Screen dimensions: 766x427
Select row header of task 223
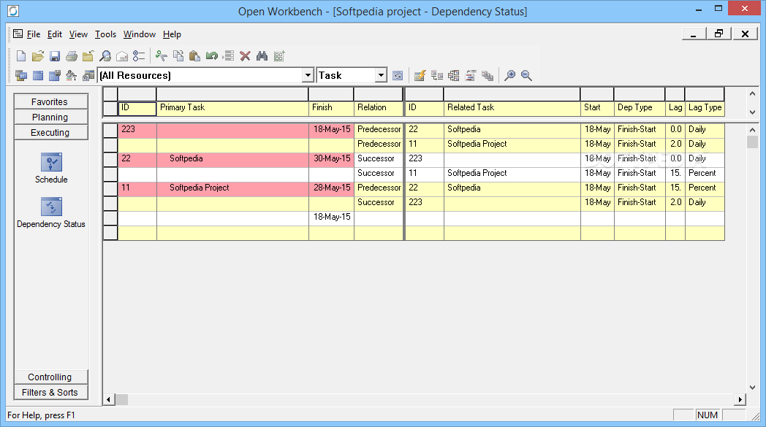click(110, 131)
